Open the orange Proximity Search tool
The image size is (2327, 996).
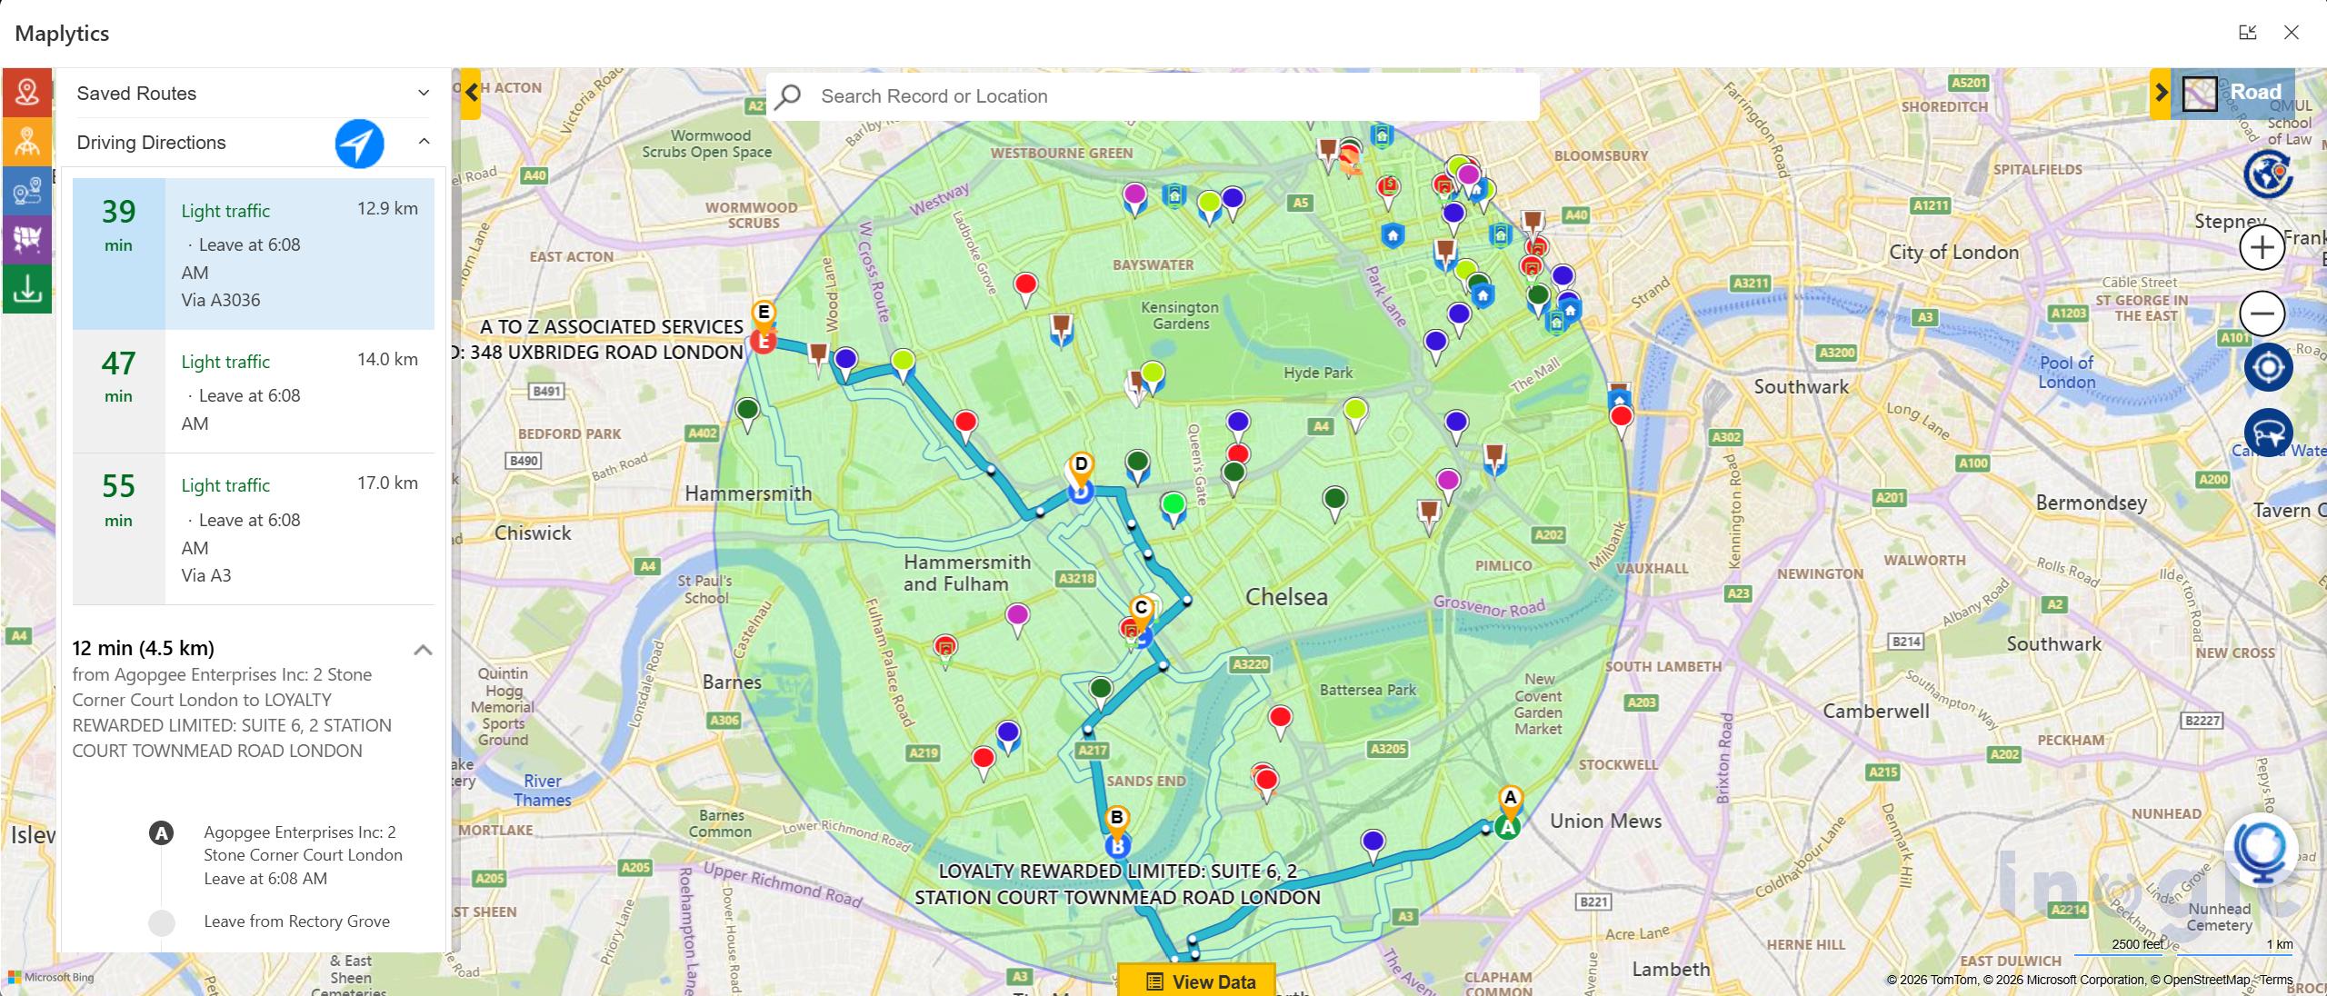[27, 141]
